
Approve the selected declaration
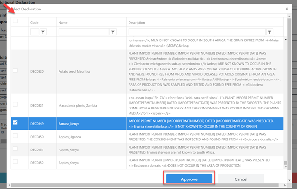click(189, 179)
